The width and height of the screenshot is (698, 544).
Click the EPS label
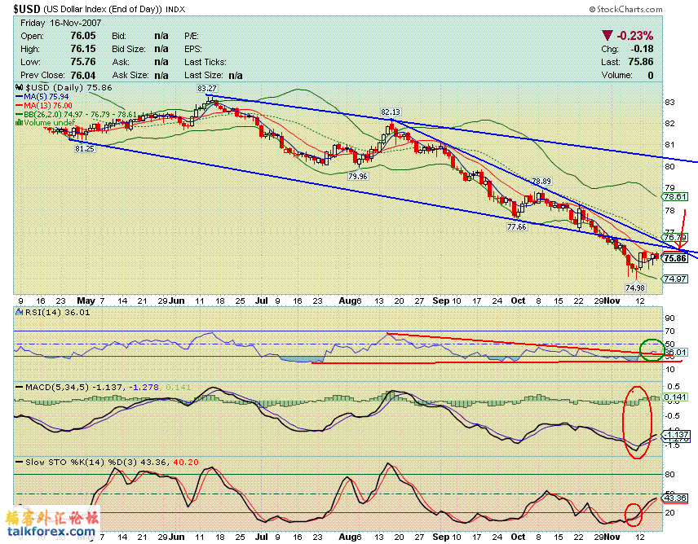click(192, 49)
